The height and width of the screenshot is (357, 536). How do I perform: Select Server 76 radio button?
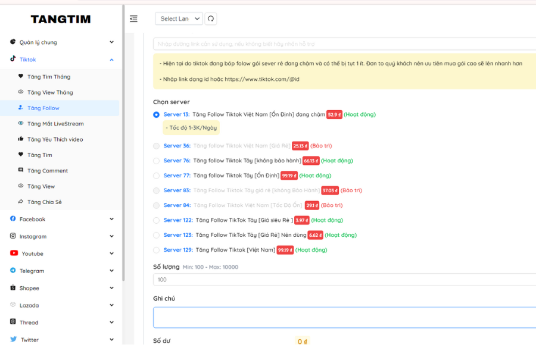point(156,161)
